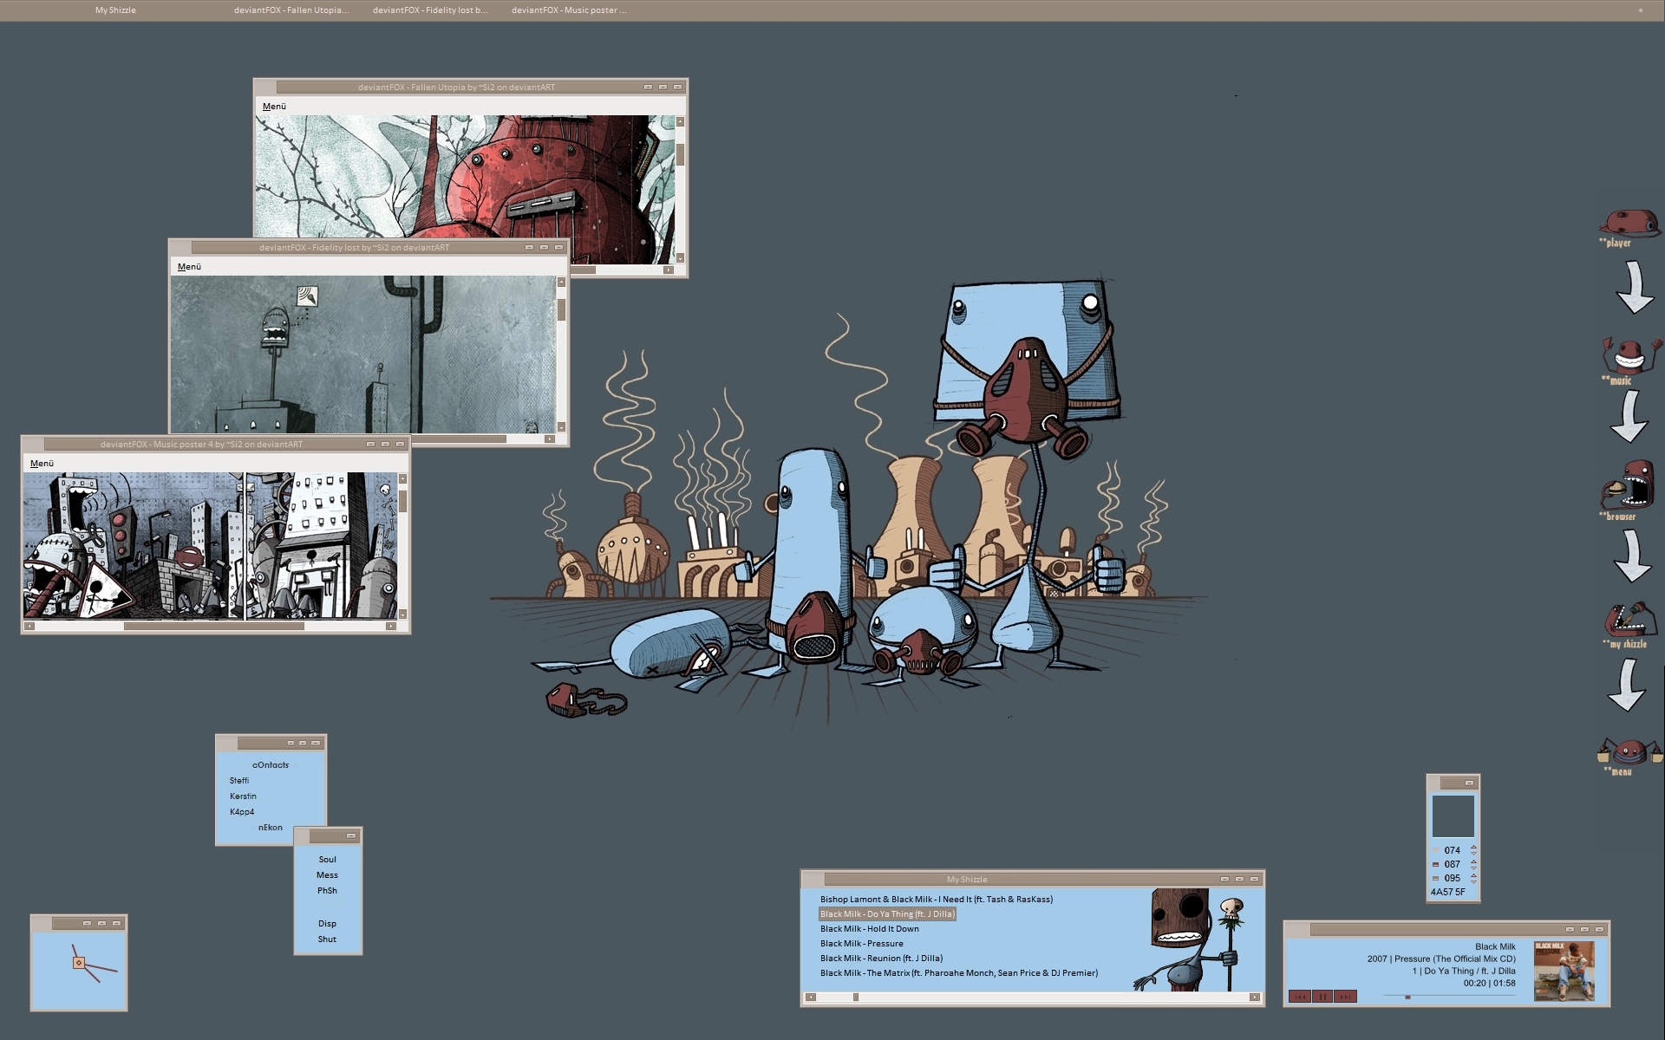
Task: Select Black Milk - Do Ya Thing track
Action: (x=887, y=914)
